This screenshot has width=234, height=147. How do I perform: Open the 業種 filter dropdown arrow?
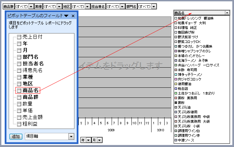(59, 6)
